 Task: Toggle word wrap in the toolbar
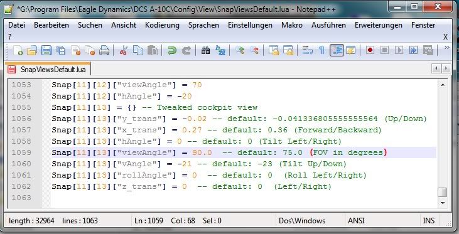click(x=308, y=50)
